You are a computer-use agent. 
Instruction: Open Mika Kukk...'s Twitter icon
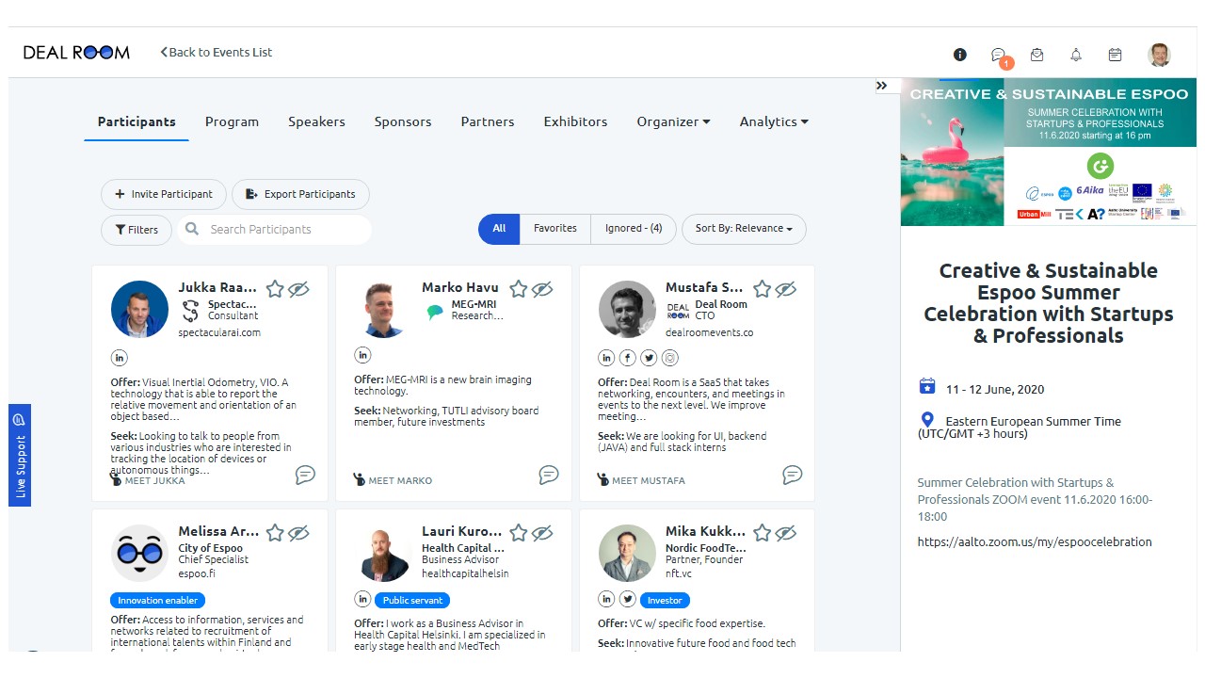pyautogui.click(x=628, y=600)
